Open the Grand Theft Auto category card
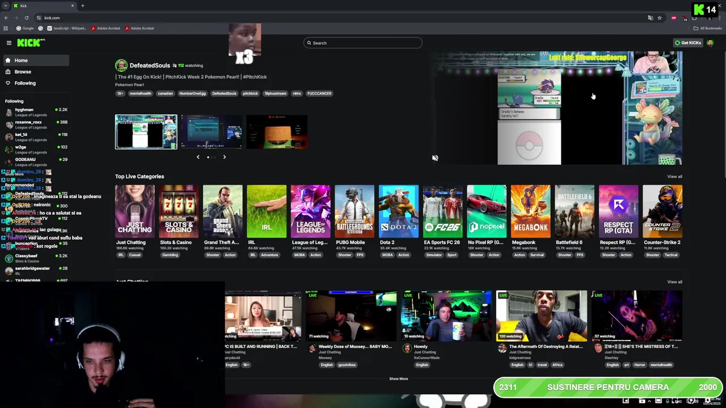This screenshot has width=726, height=408. [222, 211]
